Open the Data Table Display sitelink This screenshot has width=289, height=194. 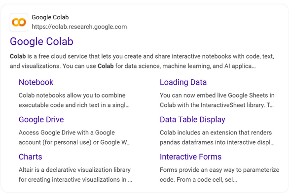(192, 120)
